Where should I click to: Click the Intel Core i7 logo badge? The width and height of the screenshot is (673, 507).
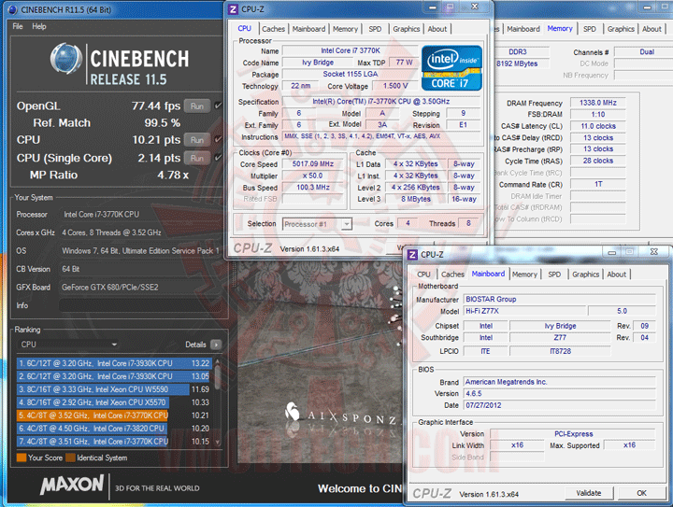click(x=452, y=68)
